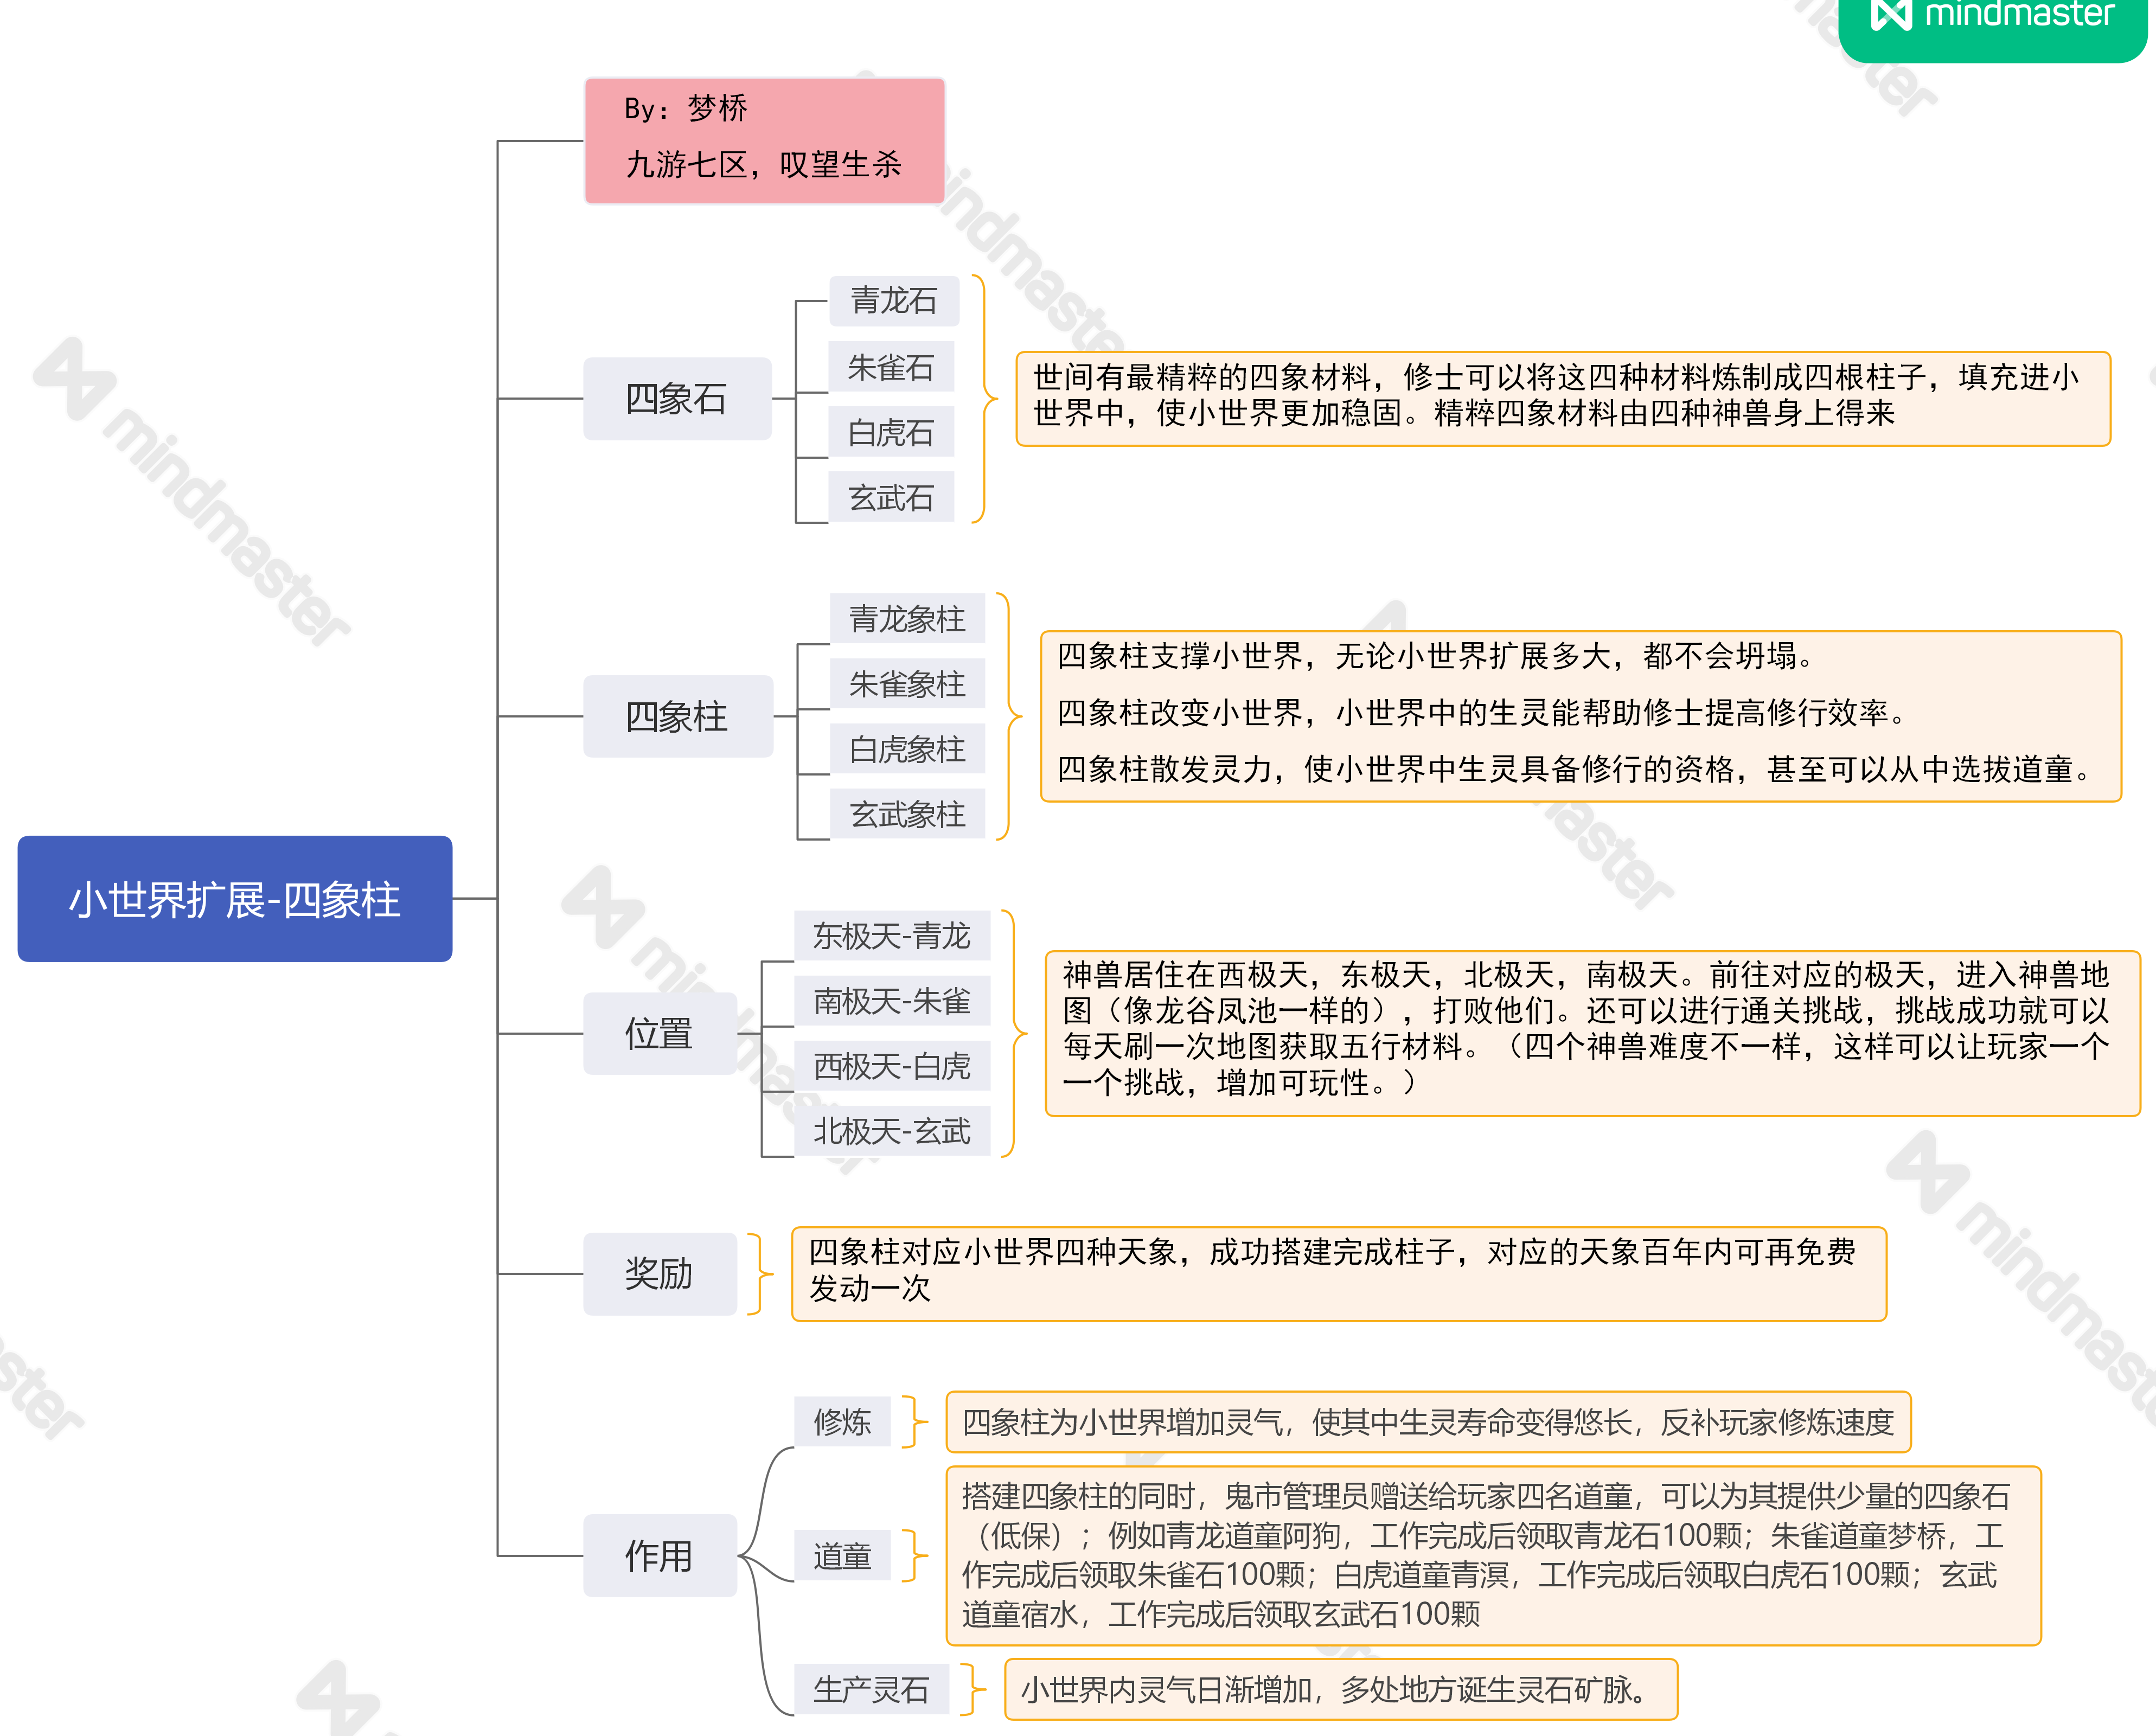Click the 朱雀象柱 subtopic
Screen dimensions: 2156x1736
pos(906,684)
